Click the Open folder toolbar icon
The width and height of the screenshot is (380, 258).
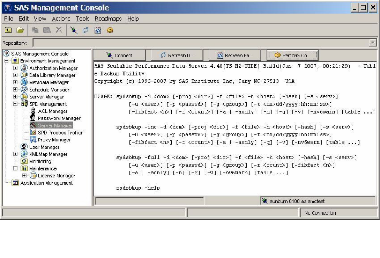pos(20,30)
